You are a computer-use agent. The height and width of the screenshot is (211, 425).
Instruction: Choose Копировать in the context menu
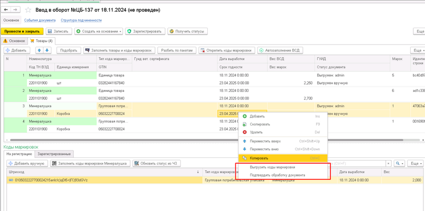[283, 158]
